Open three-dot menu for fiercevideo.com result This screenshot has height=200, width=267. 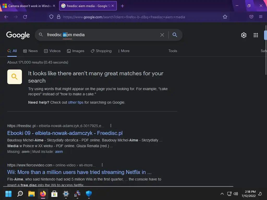102,165
